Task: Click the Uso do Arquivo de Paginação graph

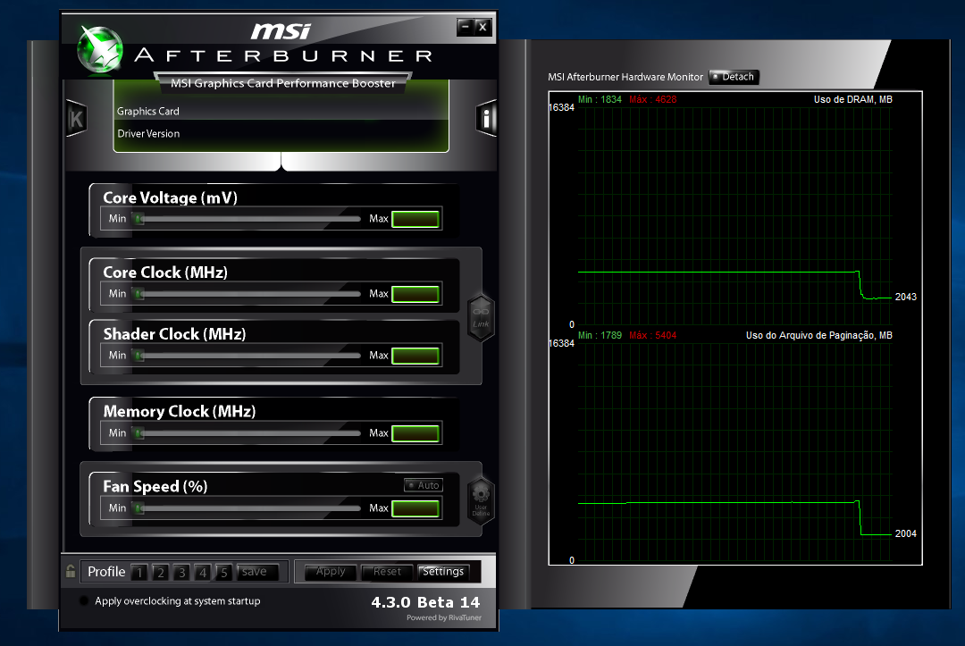Action: pos(734,451)
